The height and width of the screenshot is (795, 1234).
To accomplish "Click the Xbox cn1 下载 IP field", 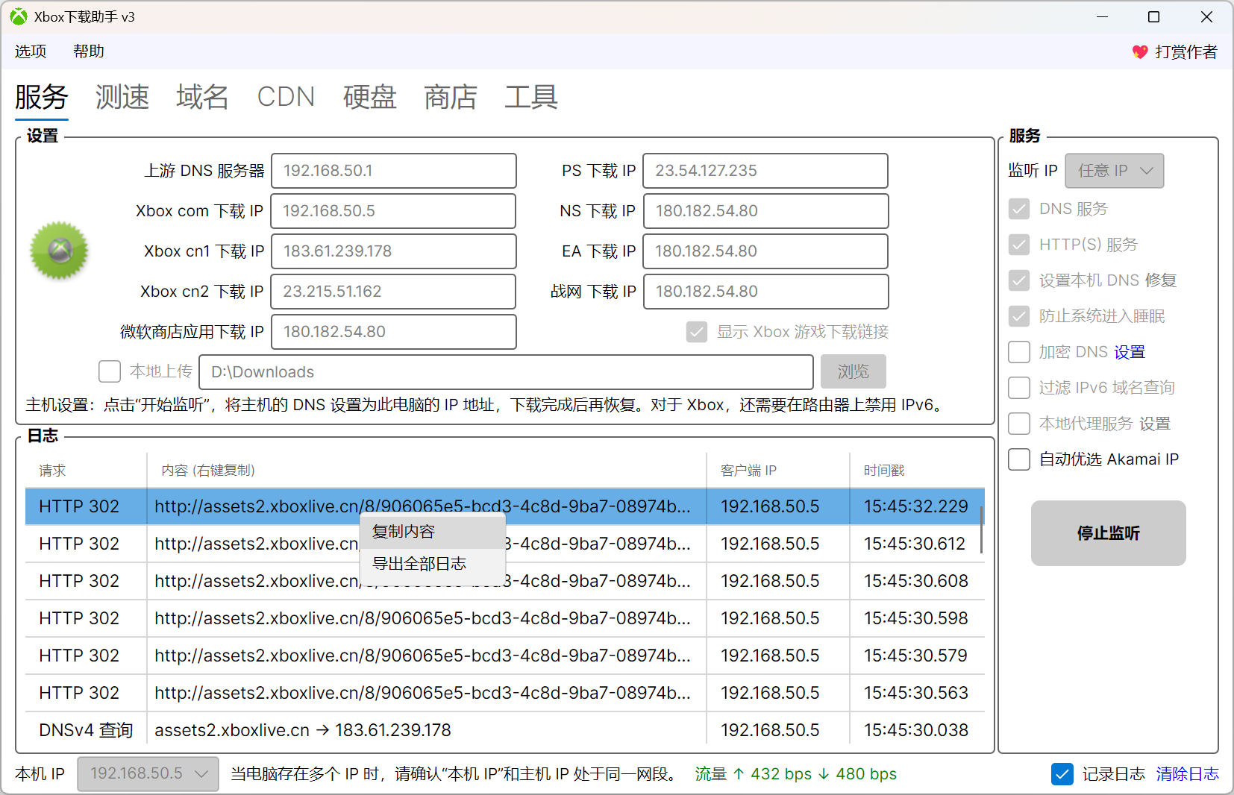I will point(394,251).
